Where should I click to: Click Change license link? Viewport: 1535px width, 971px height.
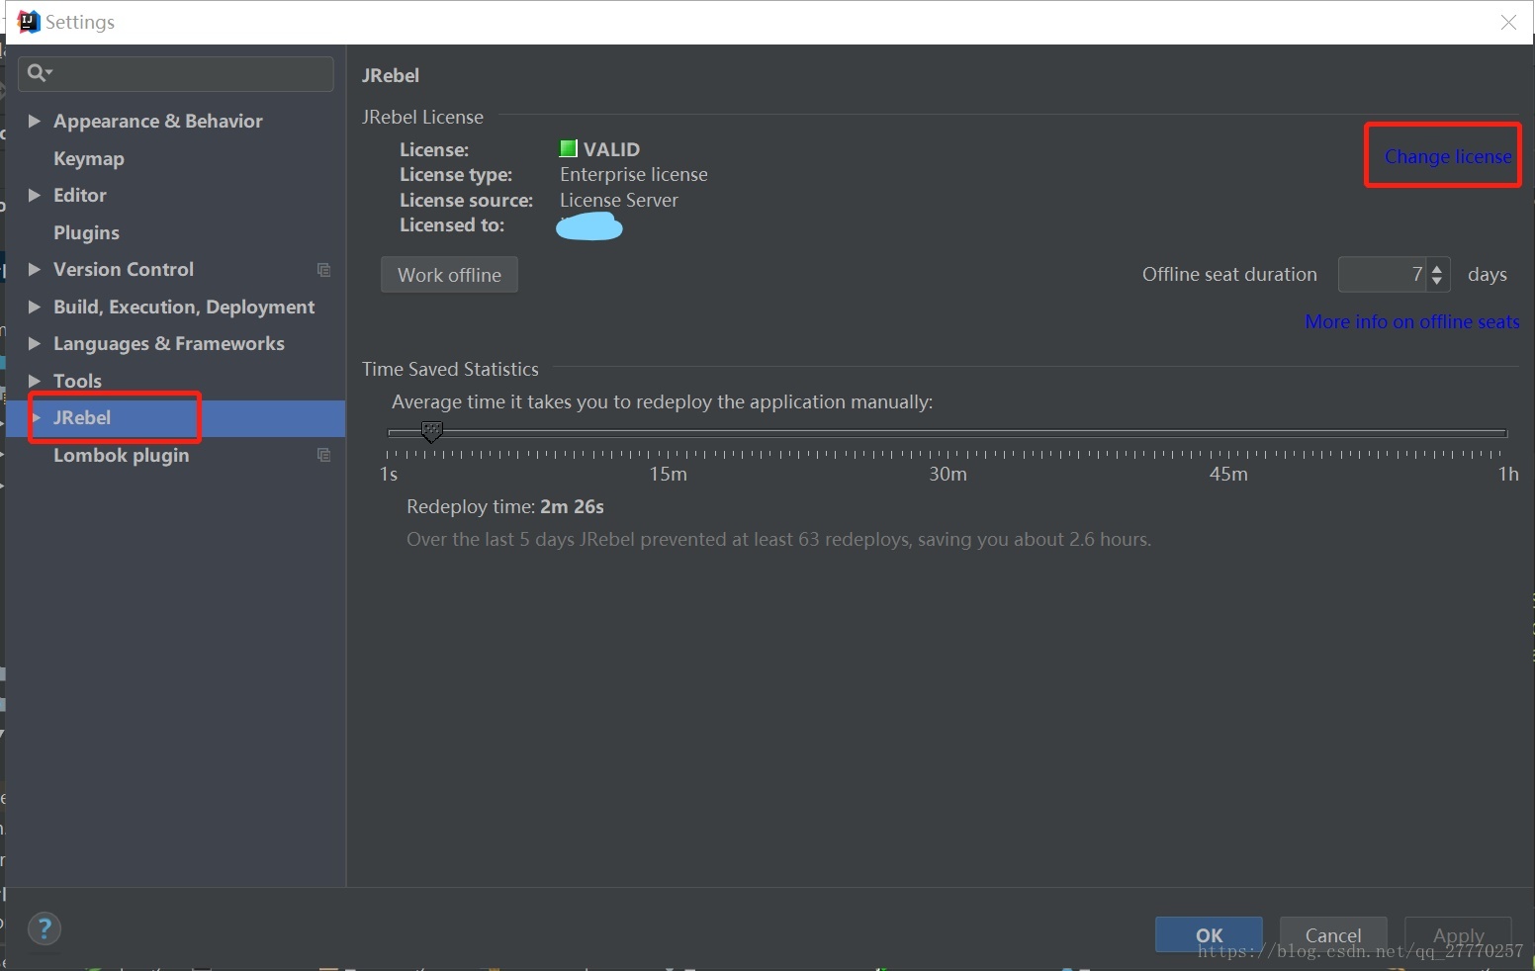[1448, 156]
